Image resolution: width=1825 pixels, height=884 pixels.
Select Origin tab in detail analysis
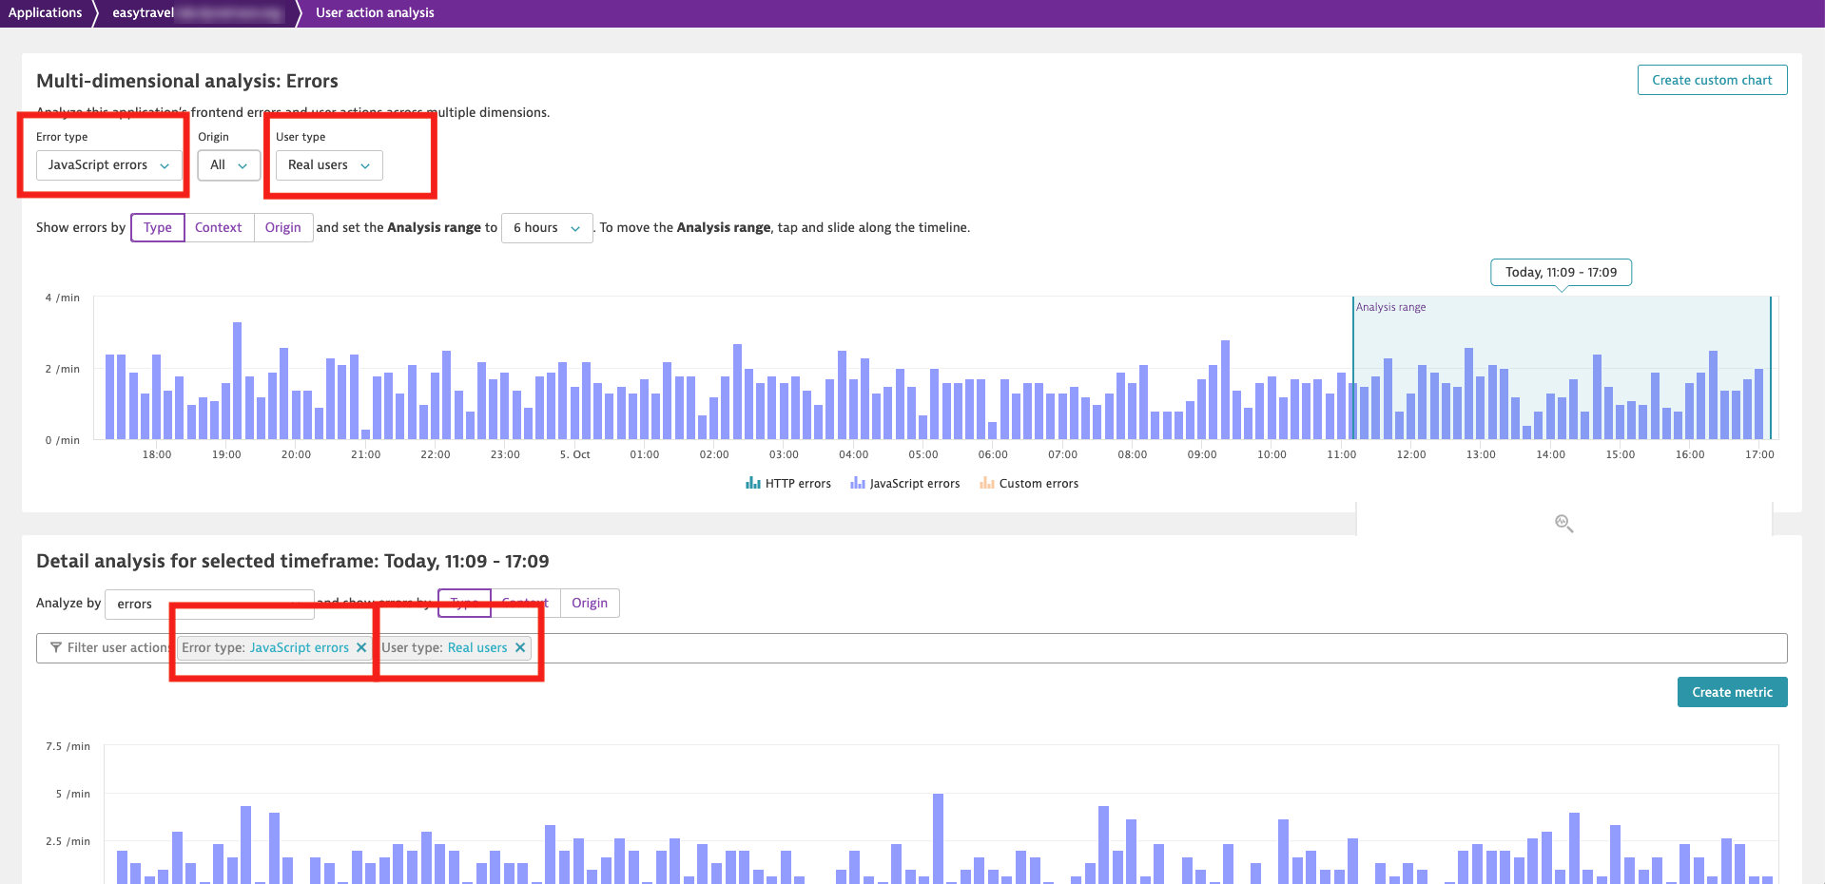click(x=590, y=603)
